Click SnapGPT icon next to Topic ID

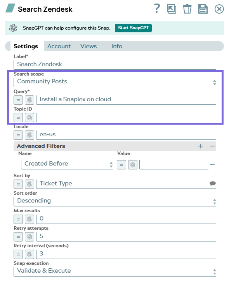(29, 118)
